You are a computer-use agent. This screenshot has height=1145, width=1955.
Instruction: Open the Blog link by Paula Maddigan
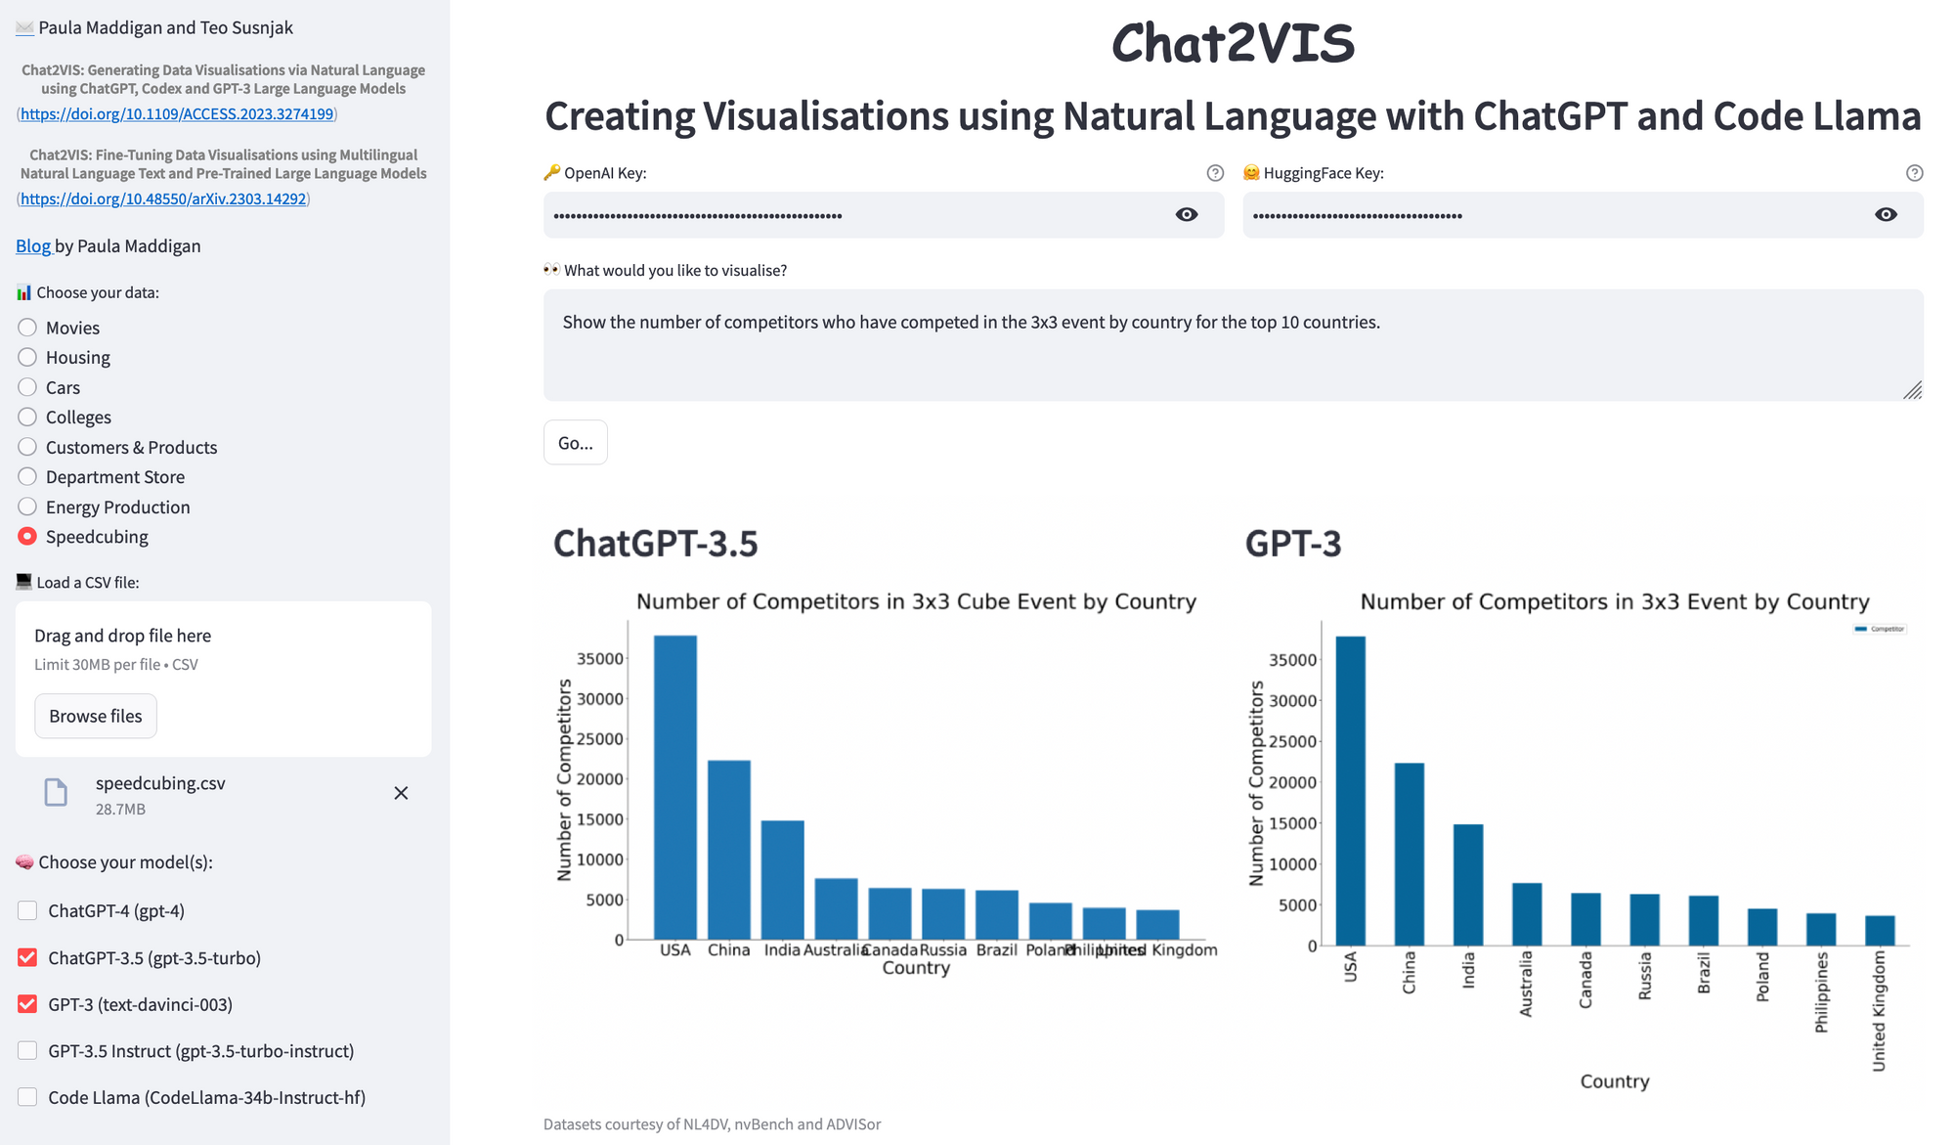pyautogui.click(x=32, y=245)
